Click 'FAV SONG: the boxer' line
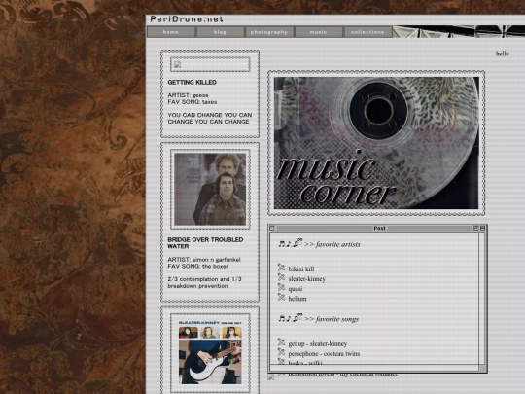 [x=198, y=266]
